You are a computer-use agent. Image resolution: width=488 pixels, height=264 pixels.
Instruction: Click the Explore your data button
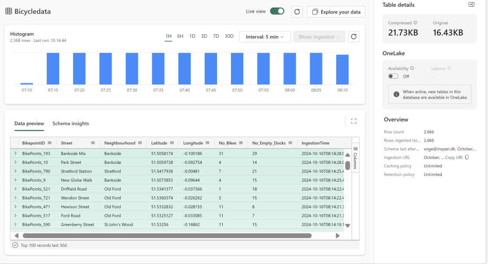336,12
